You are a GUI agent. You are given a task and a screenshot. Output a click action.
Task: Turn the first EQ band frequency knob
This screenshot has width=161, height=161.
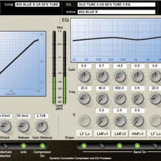coord(85,99)
